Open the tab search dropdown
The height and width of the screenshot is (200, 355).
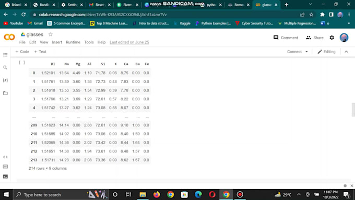click(x=311, y=4)
